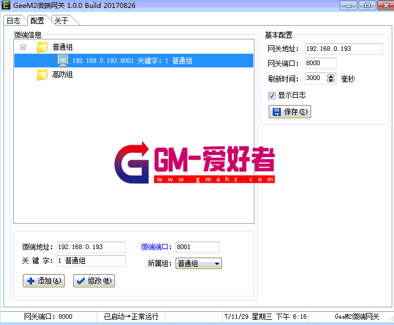Click the checkmark icon on 修改 button

[x=81, y=281]
